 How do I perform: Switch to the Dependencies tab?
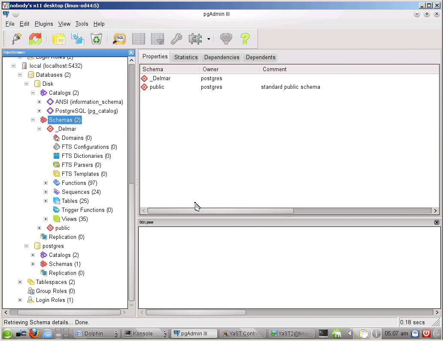pyautogui.click(x=221, y=57)
